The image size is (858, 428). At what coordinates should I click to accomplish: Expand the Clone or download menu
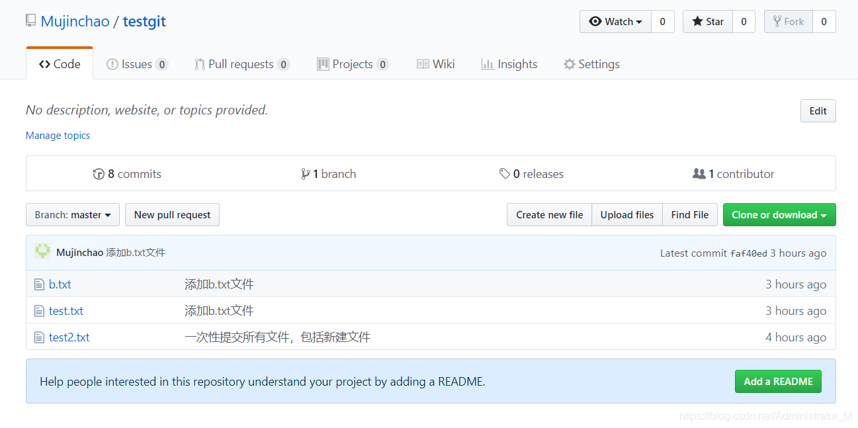[779, 214]
